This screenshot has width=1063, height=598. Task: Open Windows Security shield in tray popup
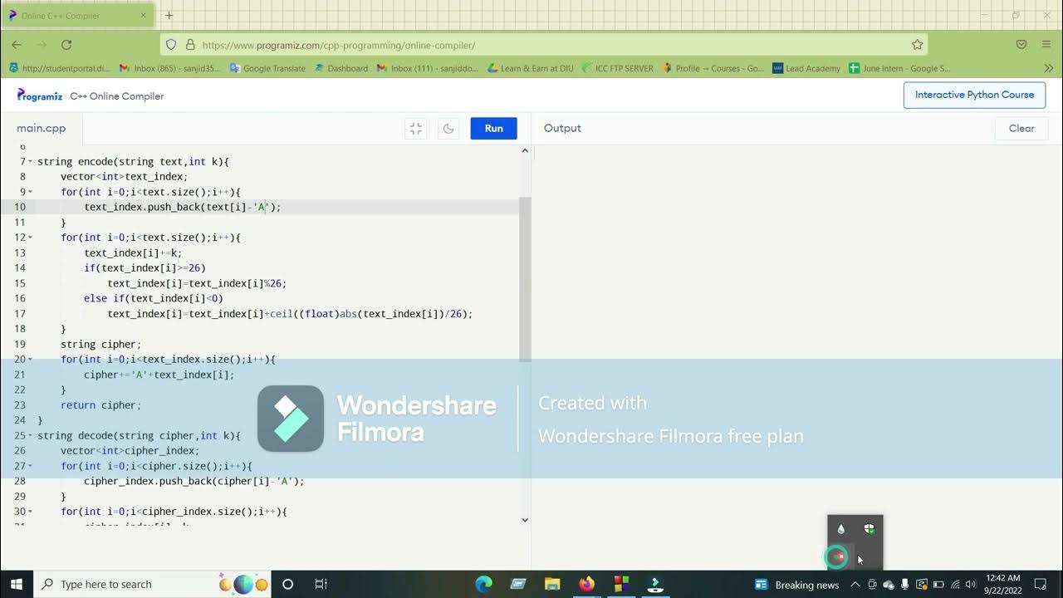[869, 529]
